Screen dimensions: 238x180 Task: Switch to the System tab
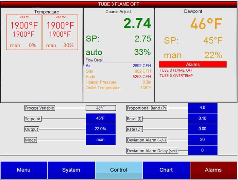coord(71,170)
